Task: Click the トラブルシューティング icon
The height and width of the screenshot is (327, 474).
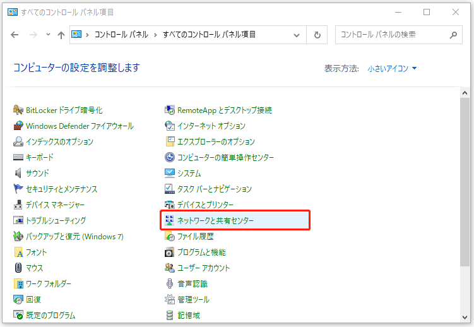Action: tap(18, 220)
